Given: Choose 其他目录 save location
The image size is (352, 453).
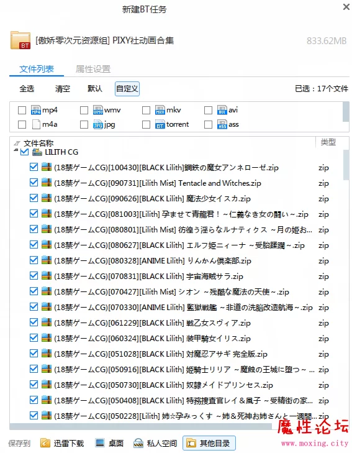Looking at the screenshot, I should [209, 443].
